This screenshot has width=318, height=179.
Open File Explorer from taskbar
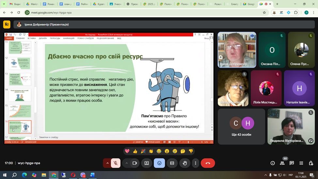(x=44, y=175)
